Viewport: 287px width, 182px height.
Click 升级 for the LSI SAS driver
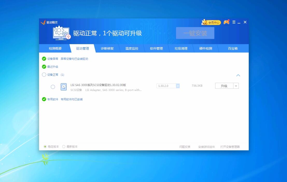coord(224,86)
